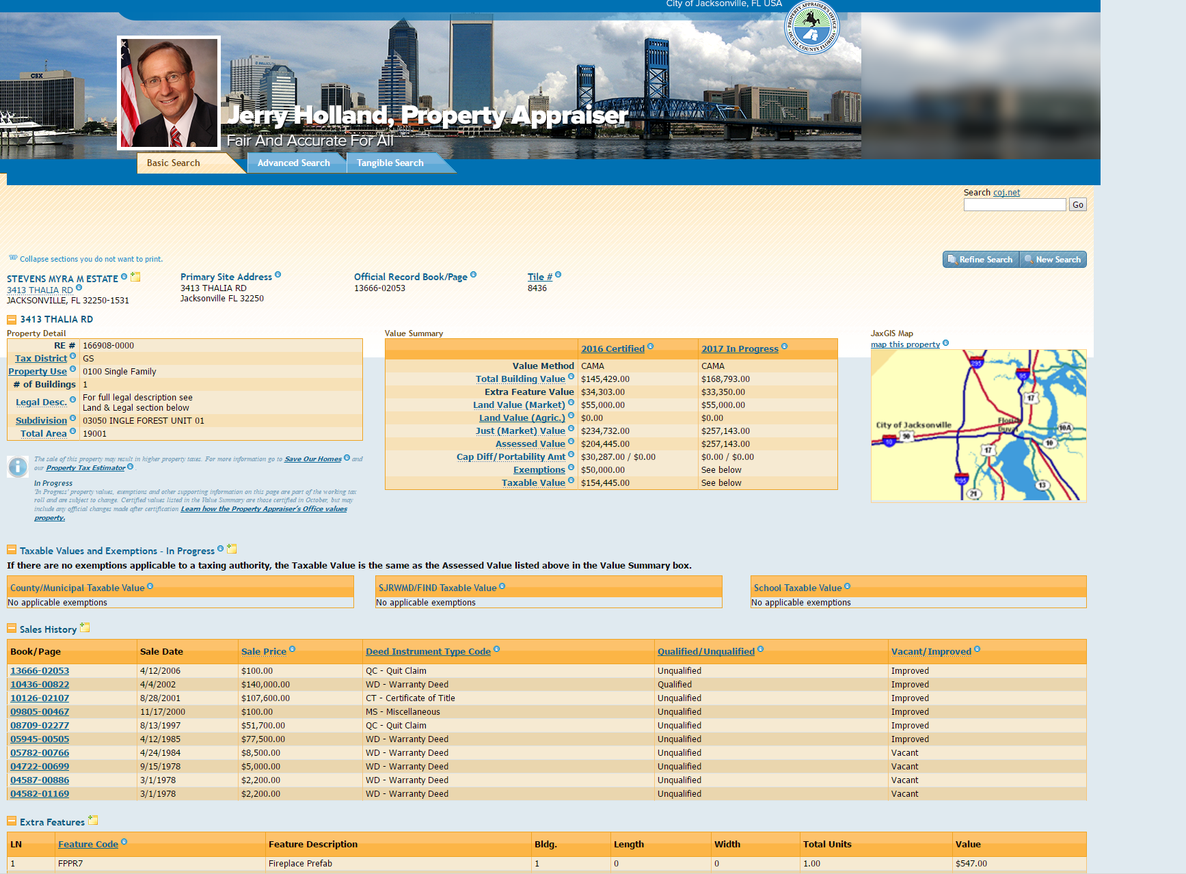
Task: Click info icon next to Official Record Book/Page
Action: [x=473, y=275]
